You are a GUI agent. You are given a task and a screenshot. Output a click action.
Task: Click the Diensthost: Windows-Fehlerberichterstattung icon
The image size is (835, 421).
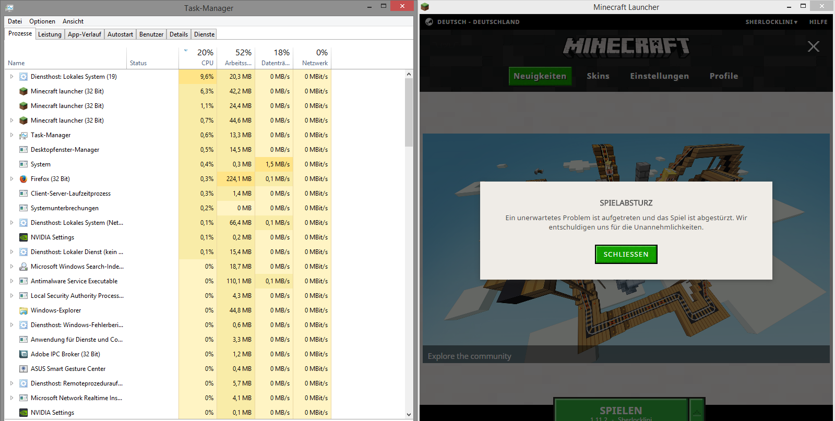pos(23,325)
